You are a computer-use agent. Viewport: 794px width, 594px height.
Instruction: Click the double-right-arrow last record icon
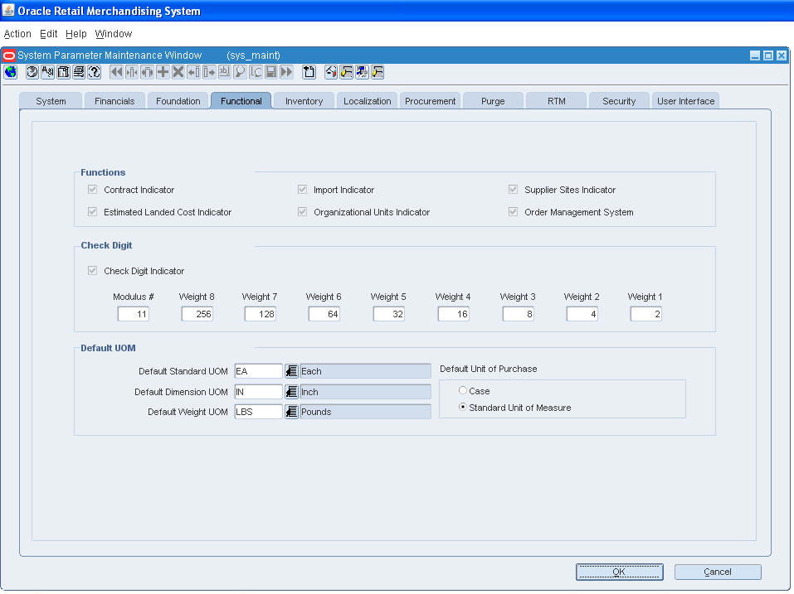[x=286, y=72]
